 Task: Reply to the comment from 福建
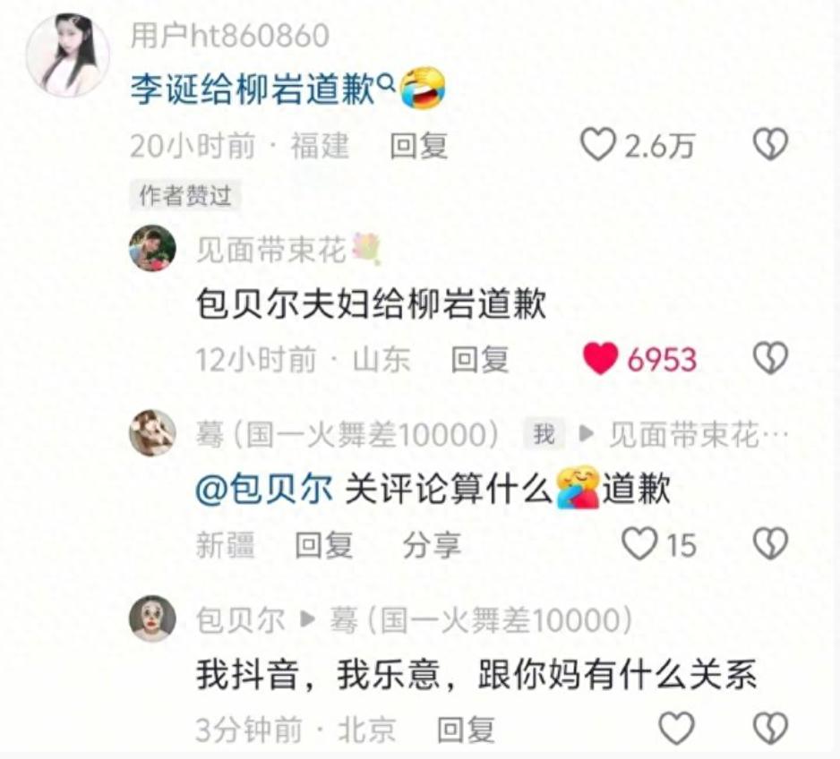pyautogui.click(x=418, y=146)
